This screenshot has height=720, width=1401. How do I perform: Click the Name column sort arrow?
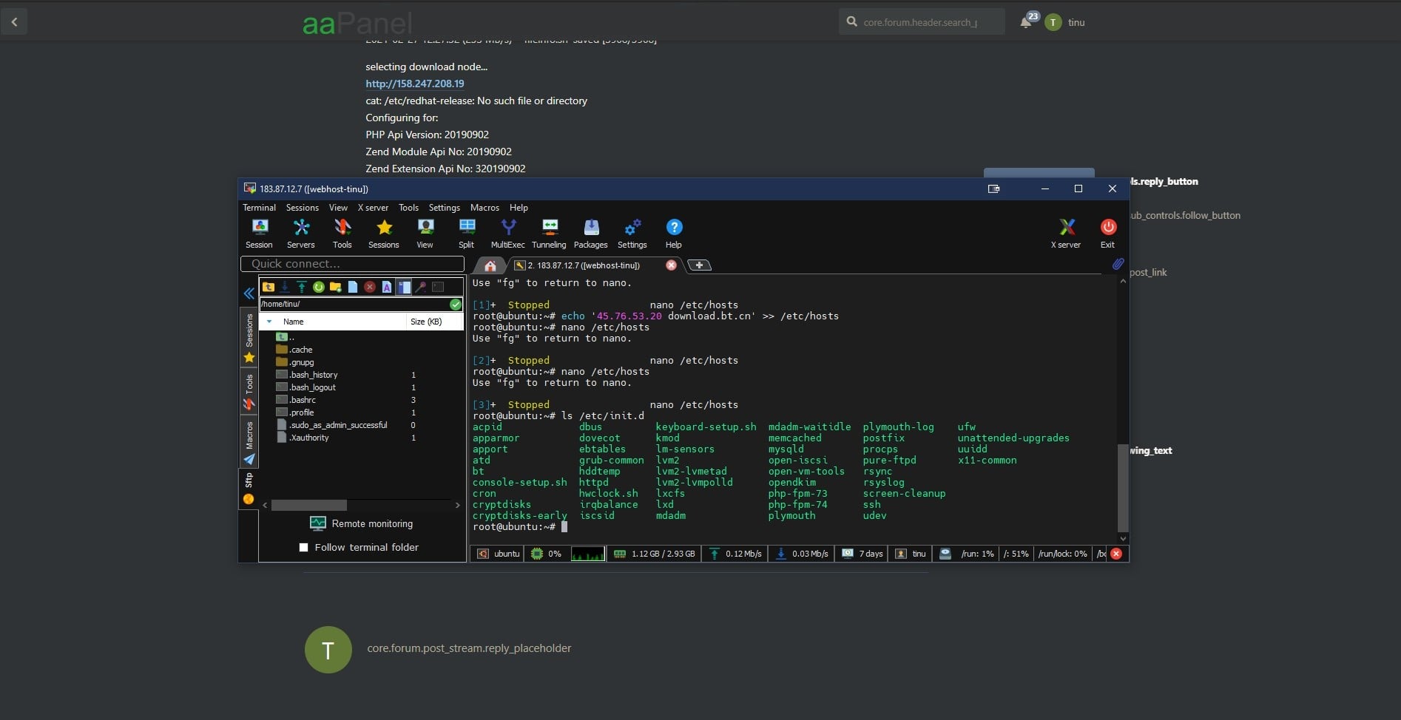(x=269, y=322)
